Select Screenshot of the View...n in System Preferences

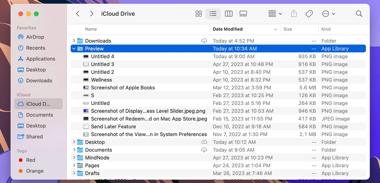click(x=218, y=134)
